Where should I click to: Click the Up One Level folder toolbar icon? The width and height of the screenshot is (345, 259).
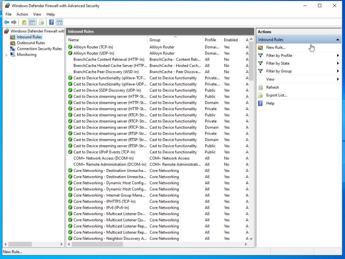click(x=24, y=22)
